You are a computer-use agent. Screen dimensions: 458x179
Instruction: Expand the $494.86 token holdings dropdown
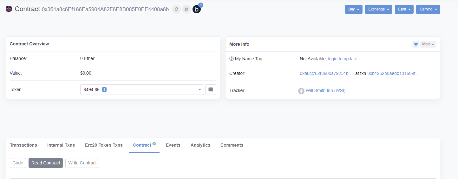(x=142, y=89)
